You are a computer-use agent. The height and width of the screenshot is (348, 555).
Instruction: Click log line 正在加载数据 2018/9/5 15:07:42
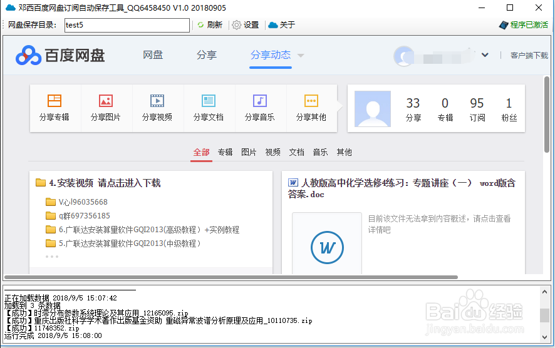pyautogui.click(x=61, y=298)
